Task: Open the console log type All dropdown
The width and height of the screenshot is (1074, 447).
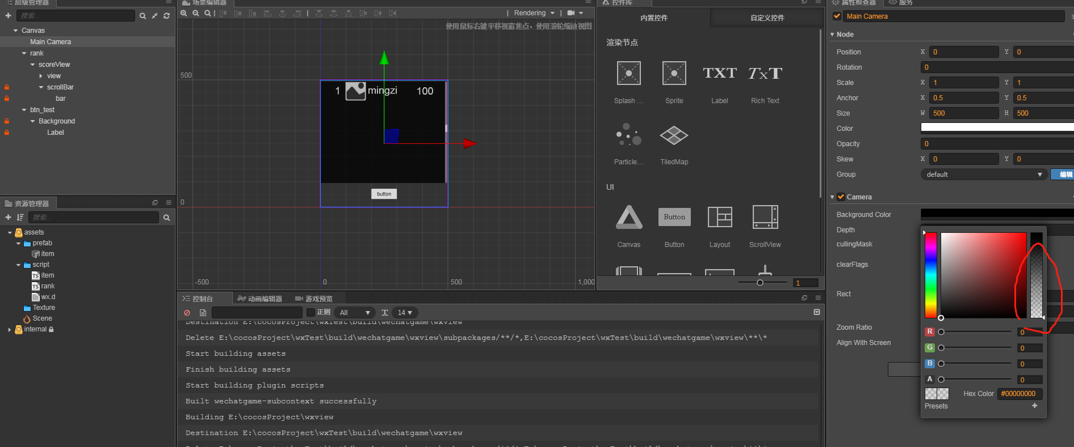Action: [355, 313]
